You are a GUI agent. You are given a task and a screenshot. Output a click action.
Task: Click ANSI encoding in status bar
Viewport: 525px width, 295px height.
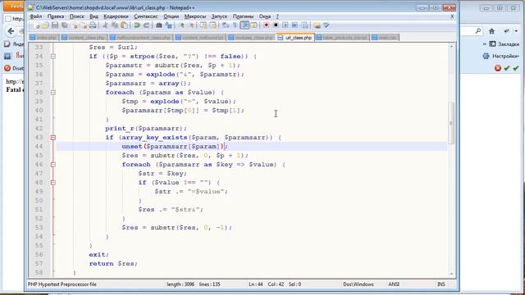(394, 284)
